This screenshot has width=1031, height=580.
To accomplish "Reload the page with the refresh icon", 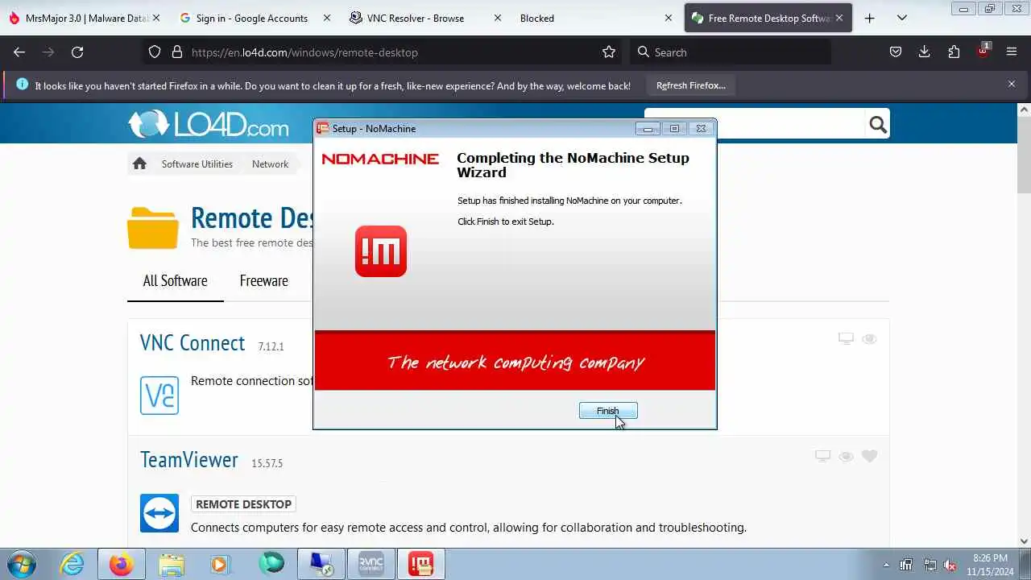I will [x=77, y=52].
